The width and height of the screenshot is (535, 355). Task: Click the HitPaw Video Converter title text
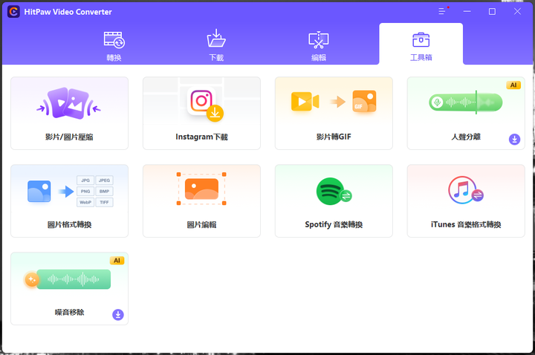(68, 12)
